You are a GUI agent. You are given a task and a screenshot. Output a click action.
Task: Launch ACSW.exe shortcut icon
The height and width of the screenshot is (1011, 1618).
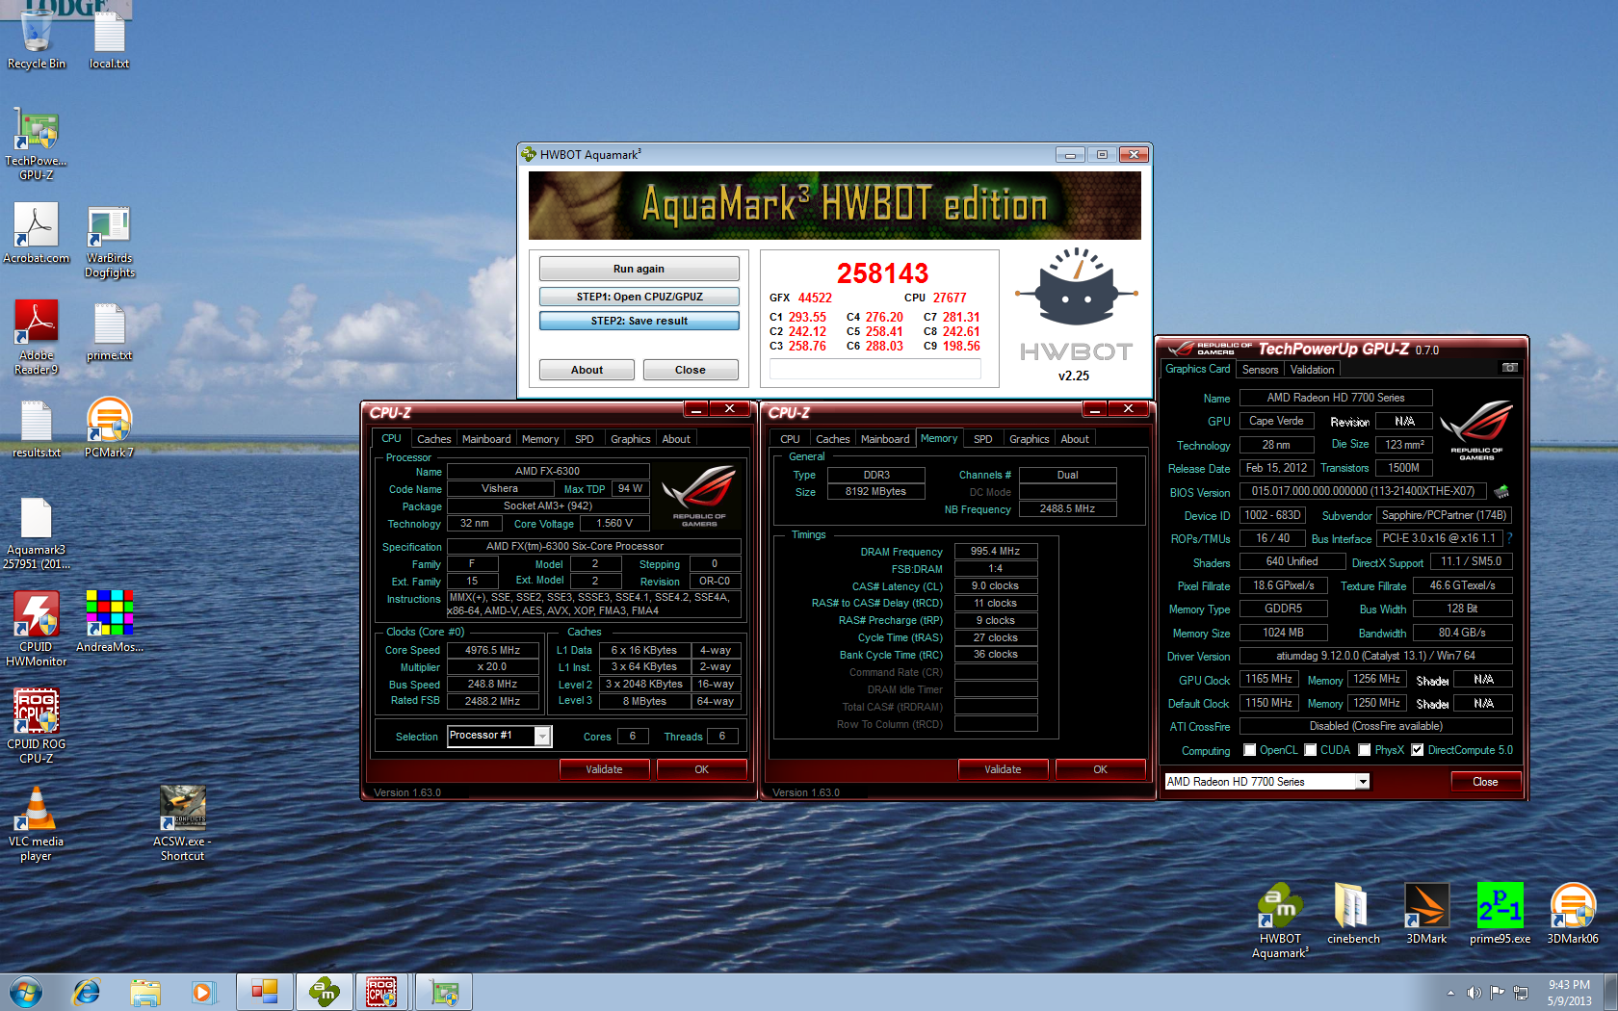(x=182, y=823)
